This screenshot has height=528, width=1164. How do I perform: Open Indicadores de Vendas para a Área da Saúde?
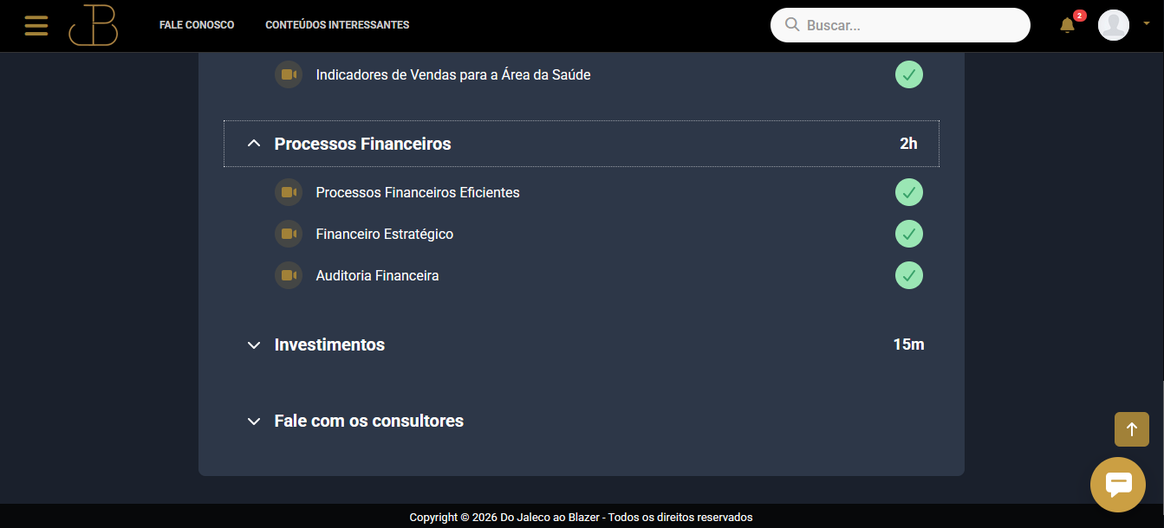(x=453, y=74)
